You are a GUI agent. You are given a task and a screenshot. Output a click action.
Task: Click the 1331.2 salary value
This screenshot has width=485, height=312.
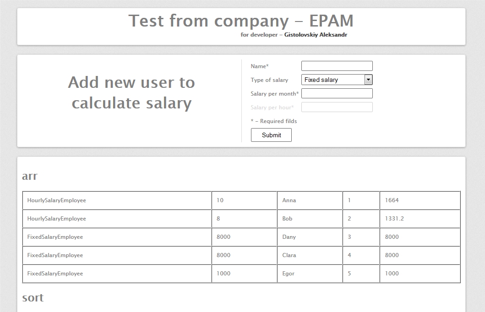tap(394, 219)
